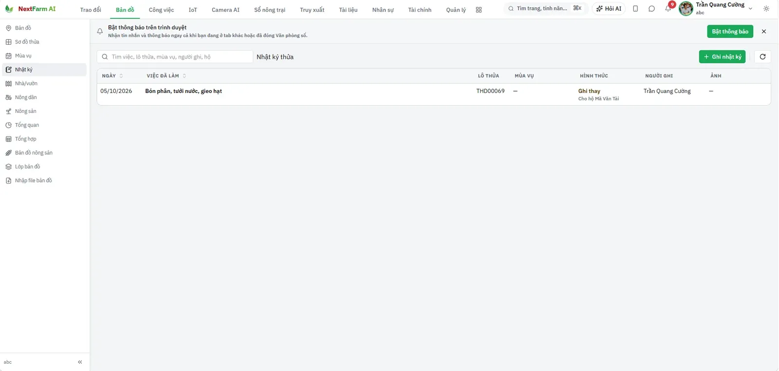
Task: Click the Hỏi AI button
Action: (609, 9)
